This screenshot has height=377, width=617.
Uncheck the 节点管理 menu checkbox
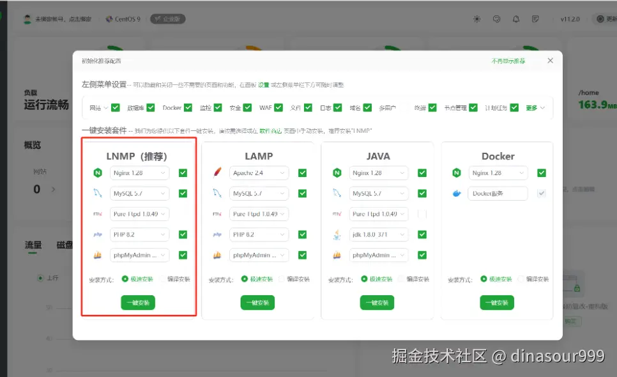click(x=473, y=107)
